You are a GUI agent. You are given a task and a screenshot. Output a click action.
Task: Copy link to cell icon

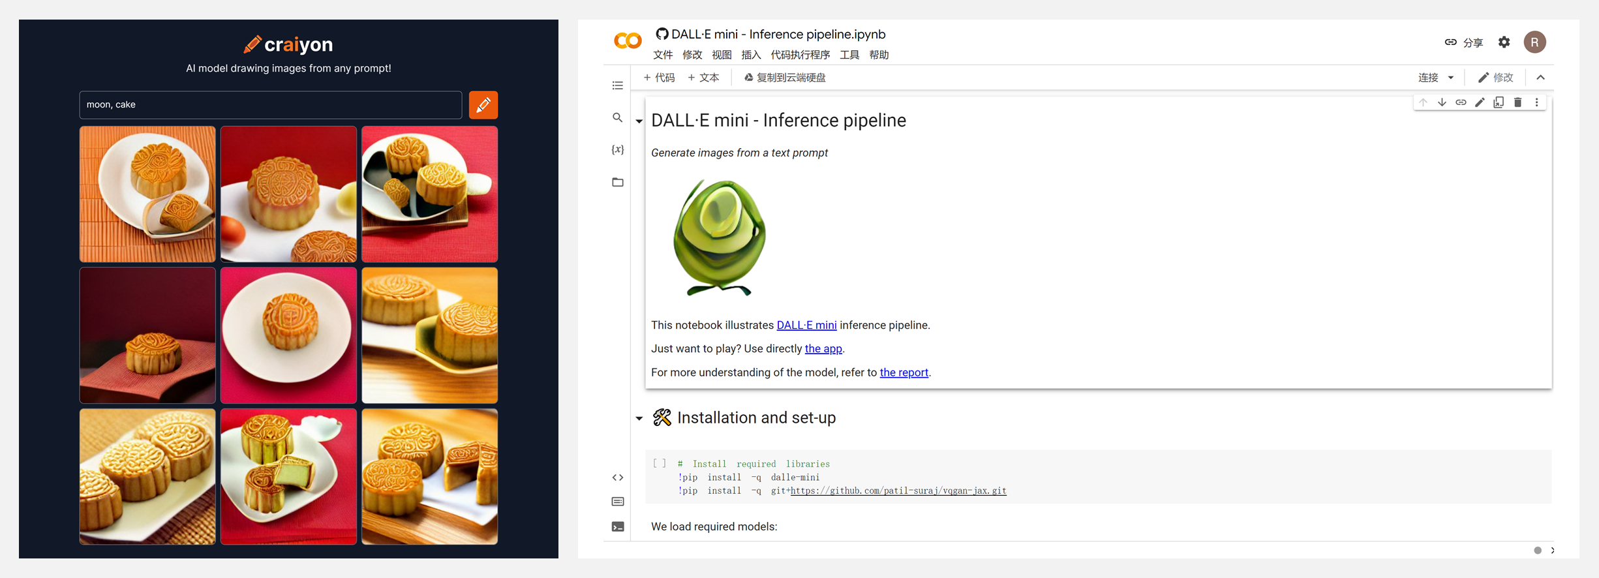pyautogui.click(x=1461, y=102)
